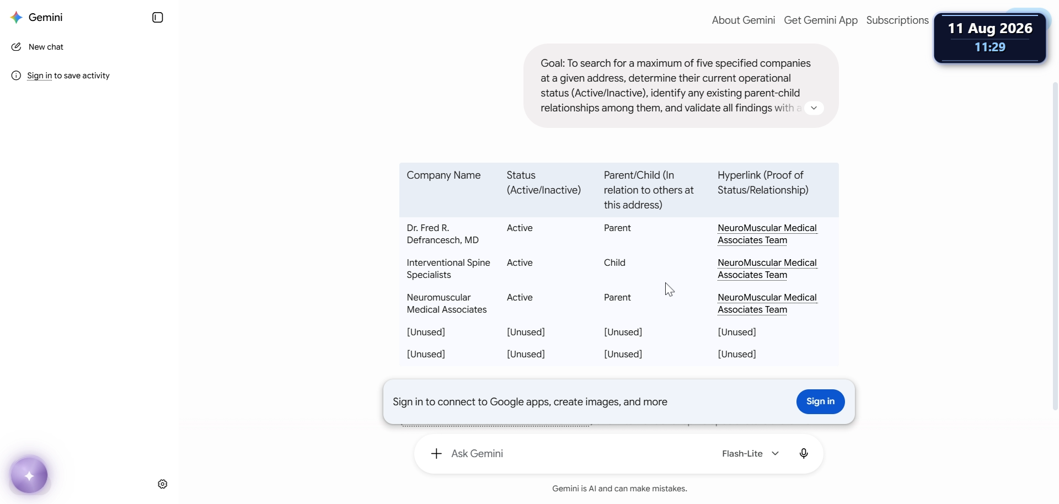The width and height of the screenshot is (1059, 504).
Task: Collapse the sidebar menu panel icon
Action: click(158, 18)
